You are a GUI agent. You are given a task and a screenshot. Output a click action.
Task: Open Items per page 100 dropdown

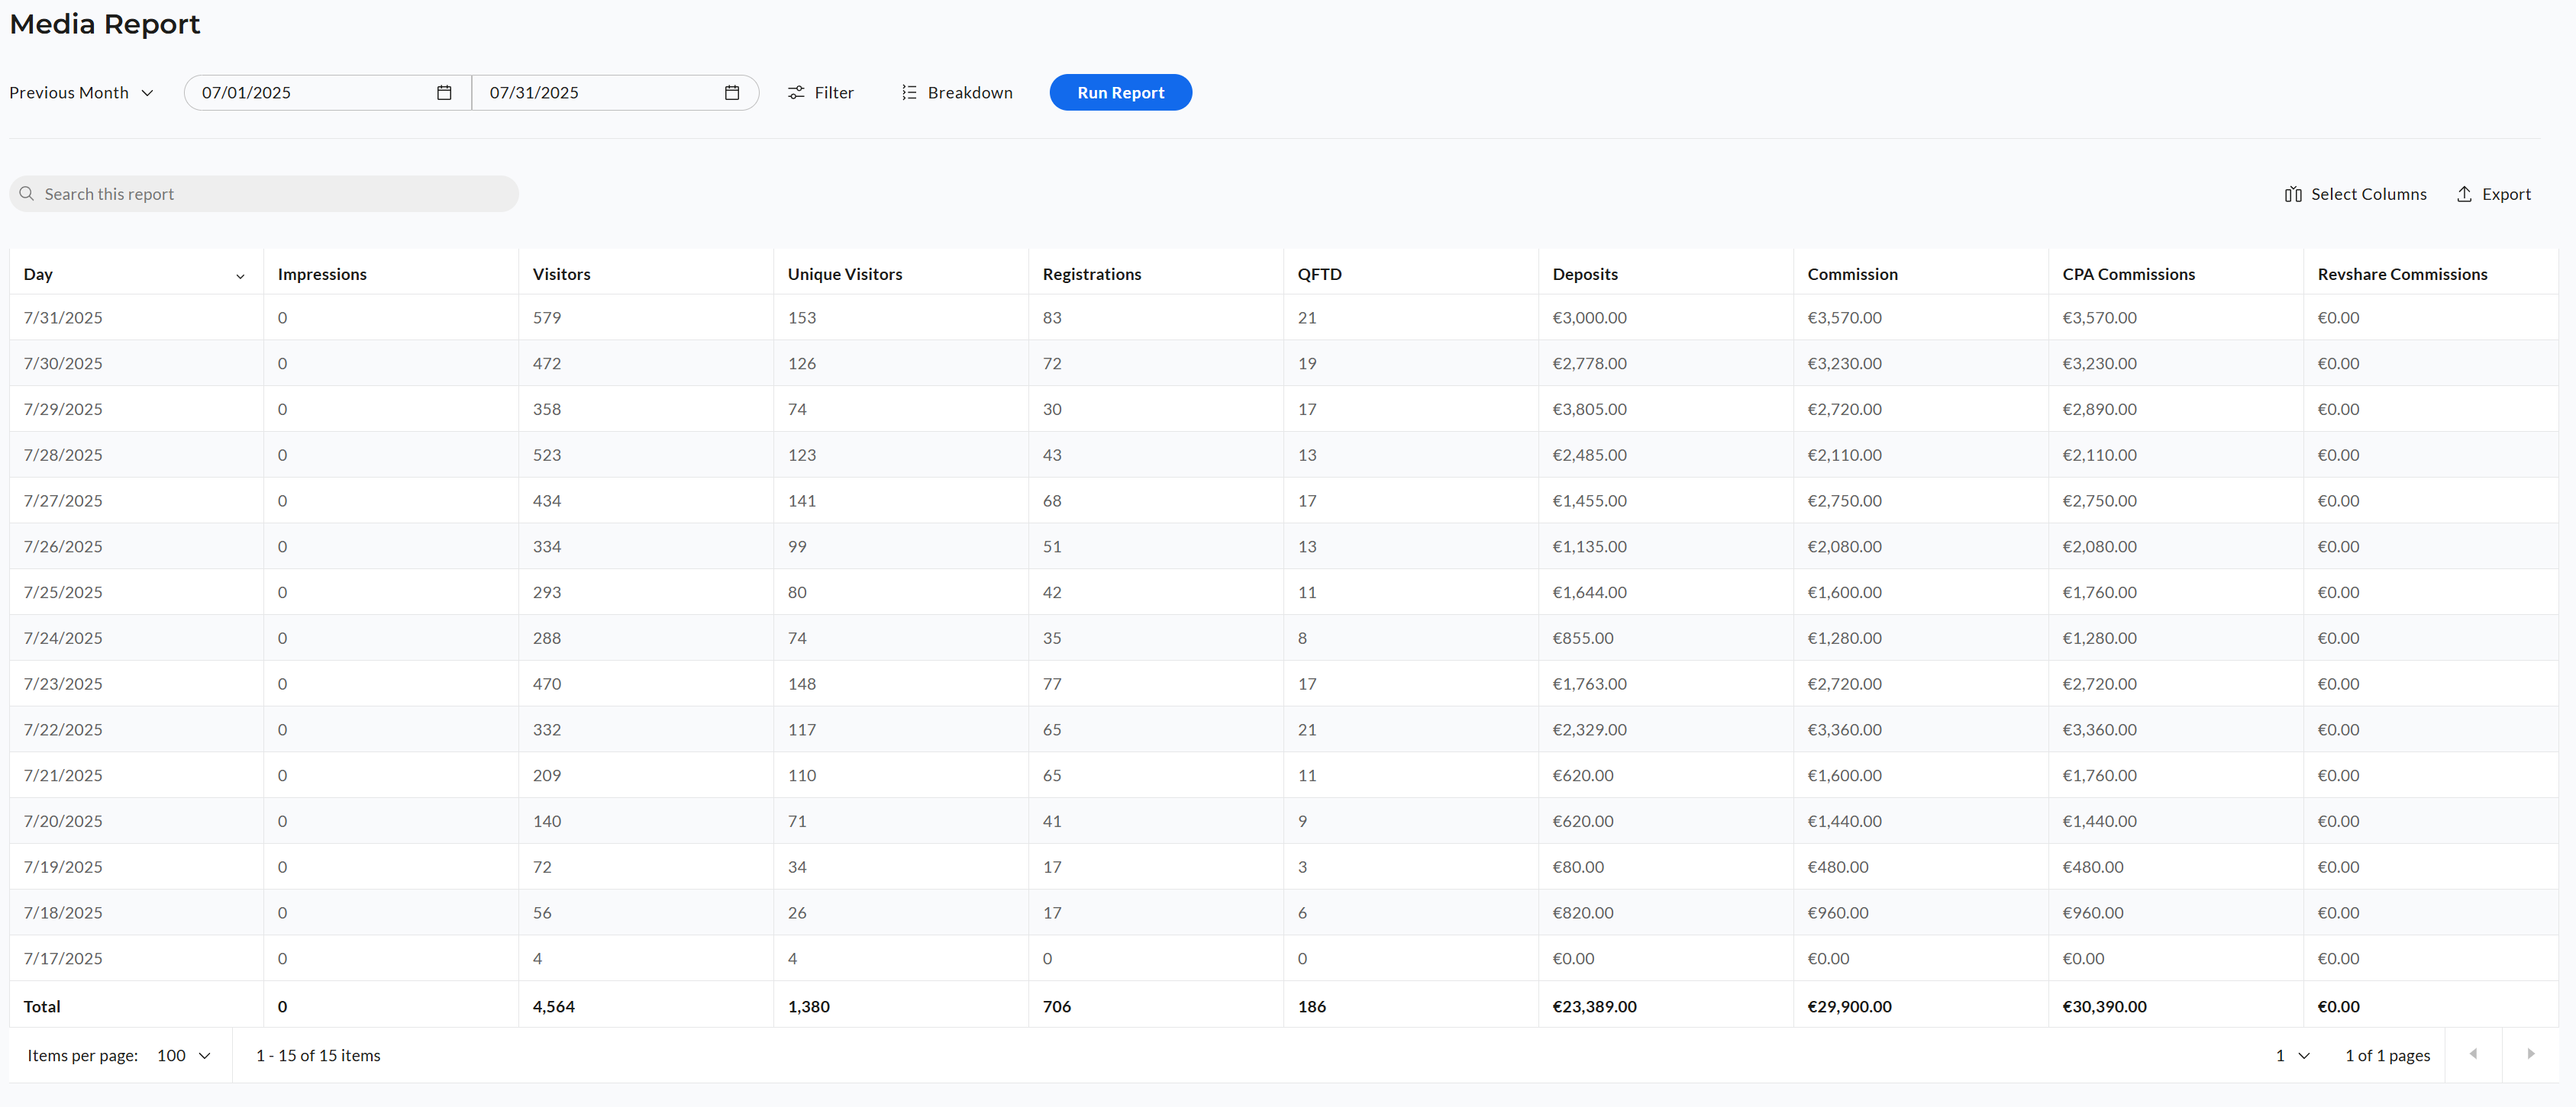(x=184, y=1055)
